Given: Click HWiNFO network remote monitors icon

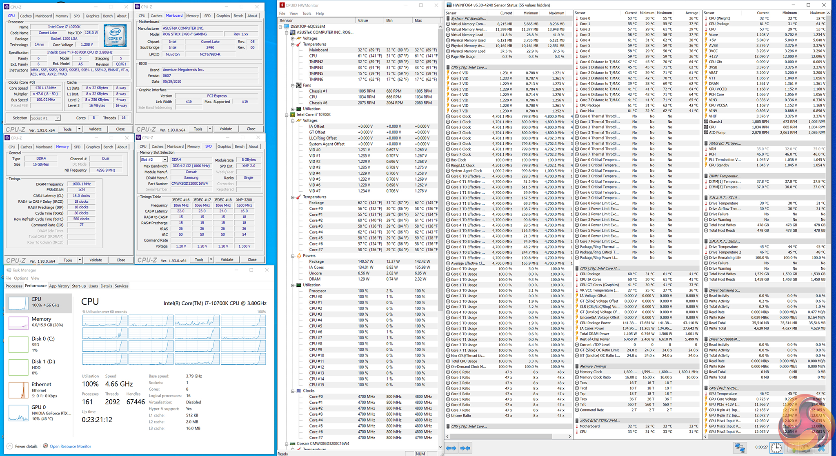Looking at the screenshot, I should [x=740, y=448].
